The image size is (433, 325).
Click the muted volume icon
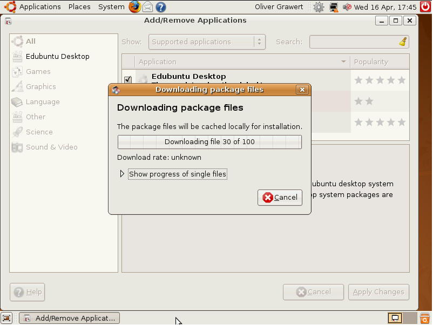[347, 6]
